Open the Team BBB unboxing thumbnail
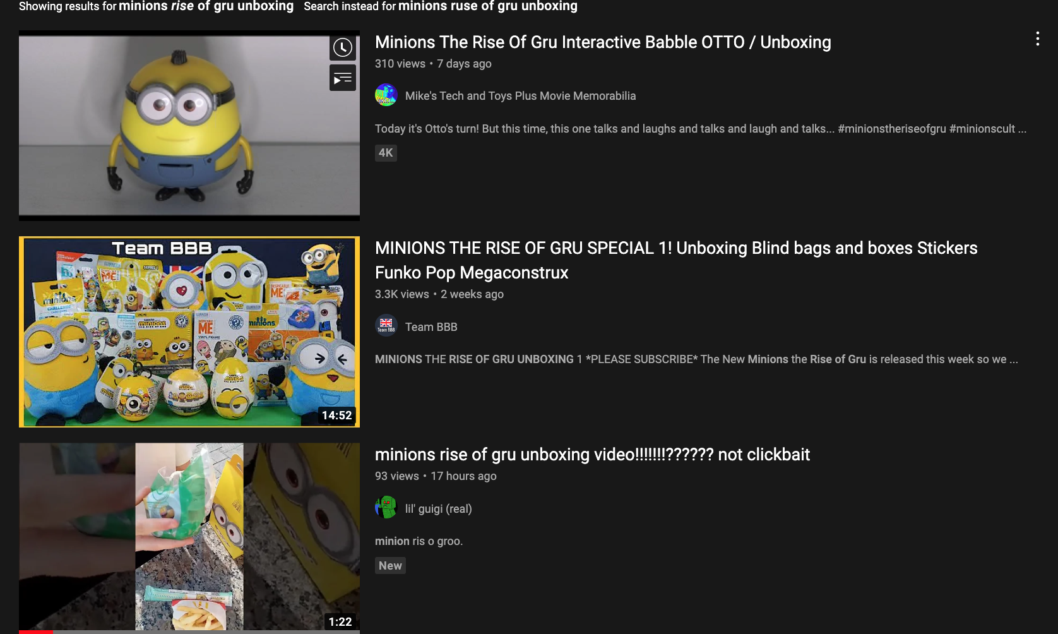 [x=189, y=332]
